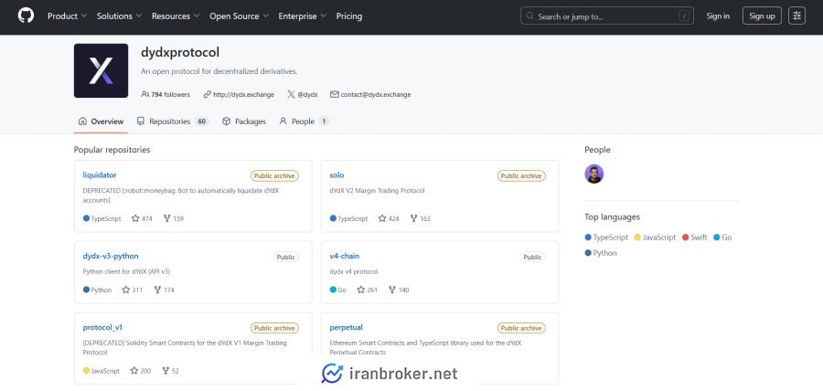Screen dimensions: 823x391
Task: Click the Public badge on v4-chain
Action: tap(533, 258)
